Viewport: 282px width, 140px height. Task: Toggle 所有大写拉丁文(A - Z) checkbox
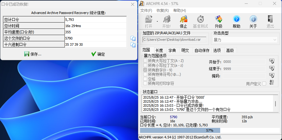pos(145,61)
